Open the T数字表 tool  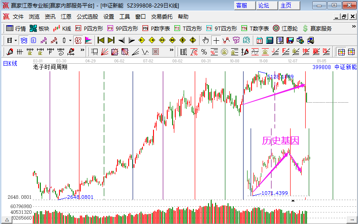255,28
